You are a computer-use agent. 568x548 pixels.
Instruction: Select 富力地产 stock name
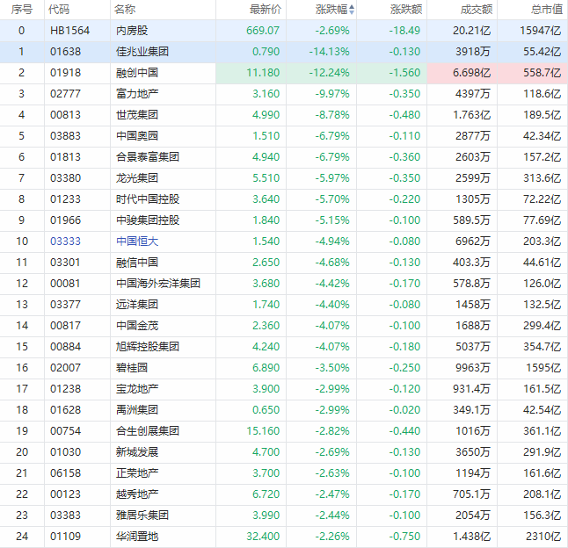tap(137, 94)
